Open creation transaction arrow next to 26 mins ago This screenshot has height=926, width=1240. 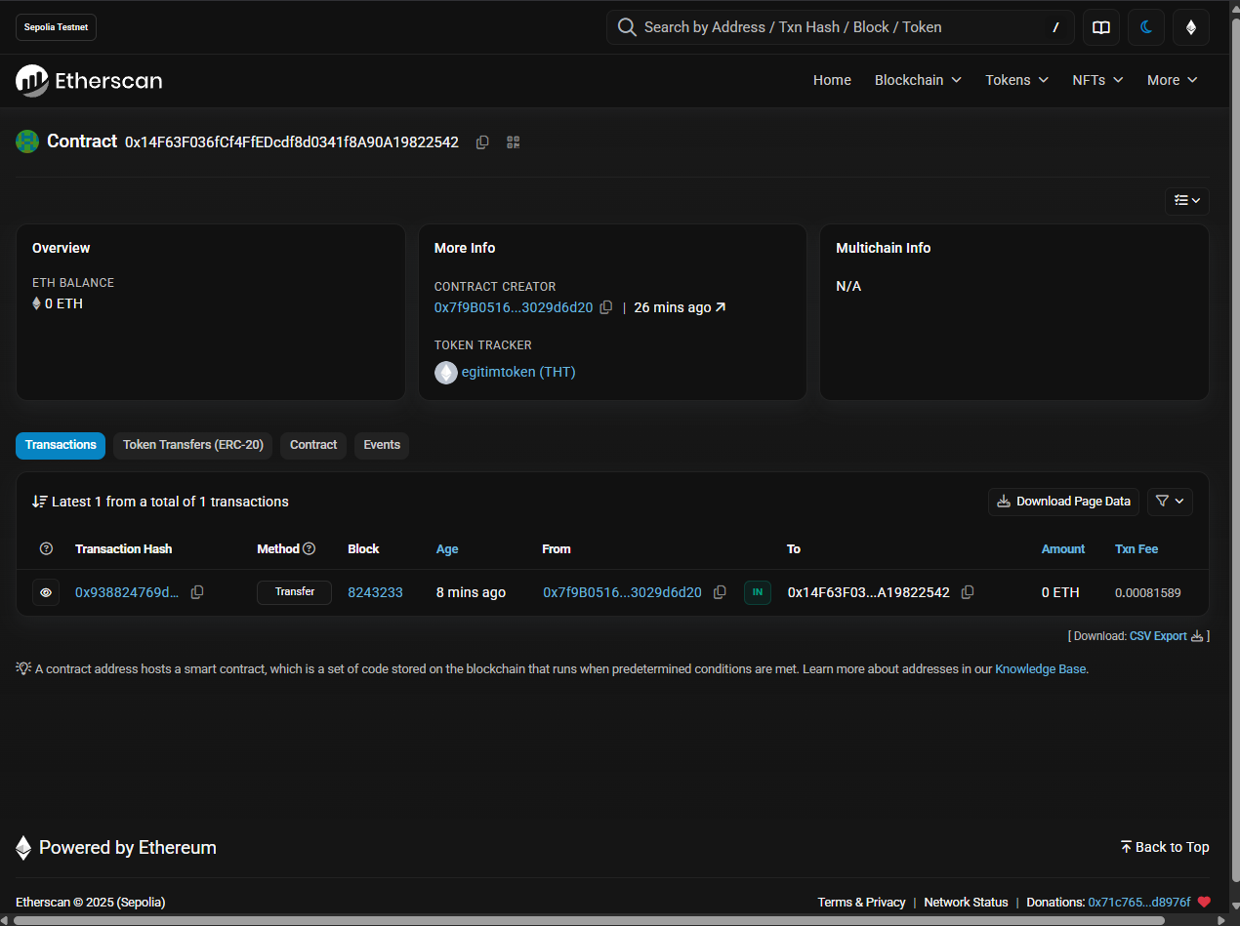(x=721, y=307)
